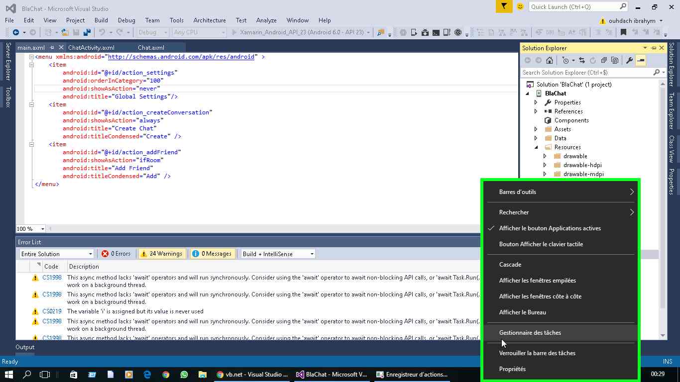Toggle the pin on main.axml tab
This screenshot has width=680, height=382.
[52, 48]
